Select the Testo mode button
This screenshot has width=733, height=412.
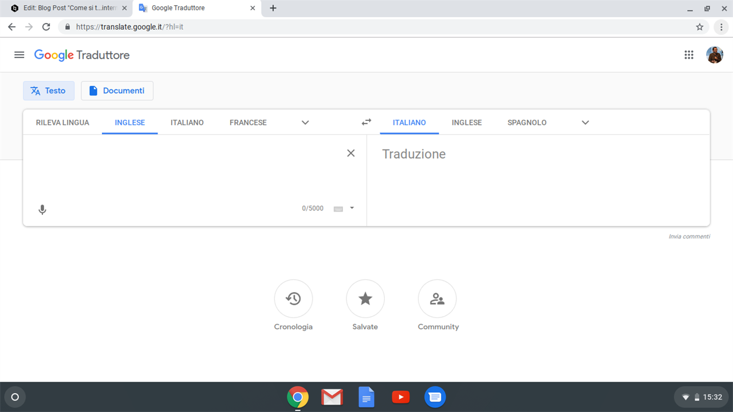(x=49, y=91)
